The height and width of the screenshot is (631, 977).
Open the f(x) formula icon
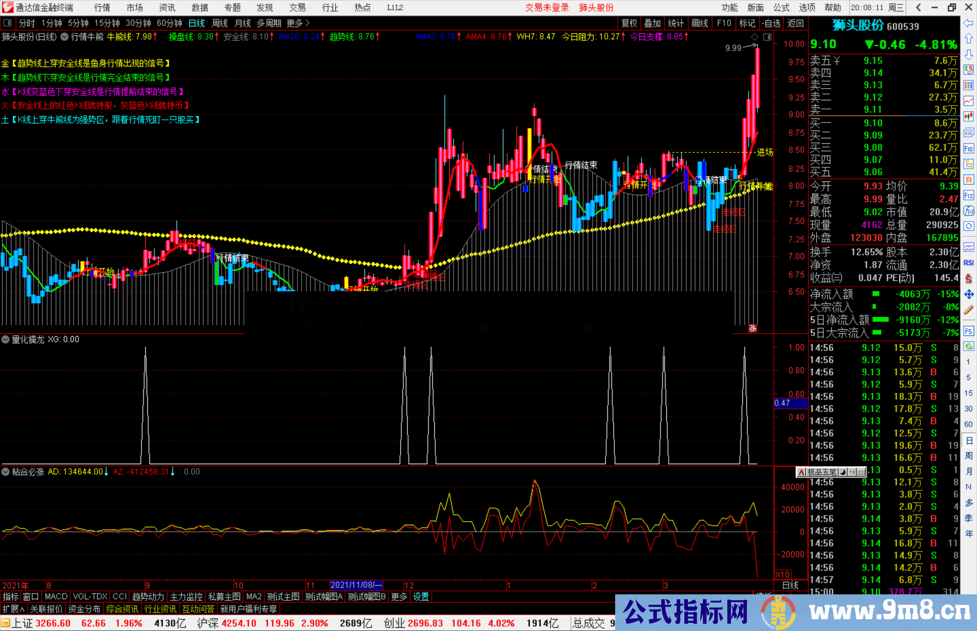(968, 211)
